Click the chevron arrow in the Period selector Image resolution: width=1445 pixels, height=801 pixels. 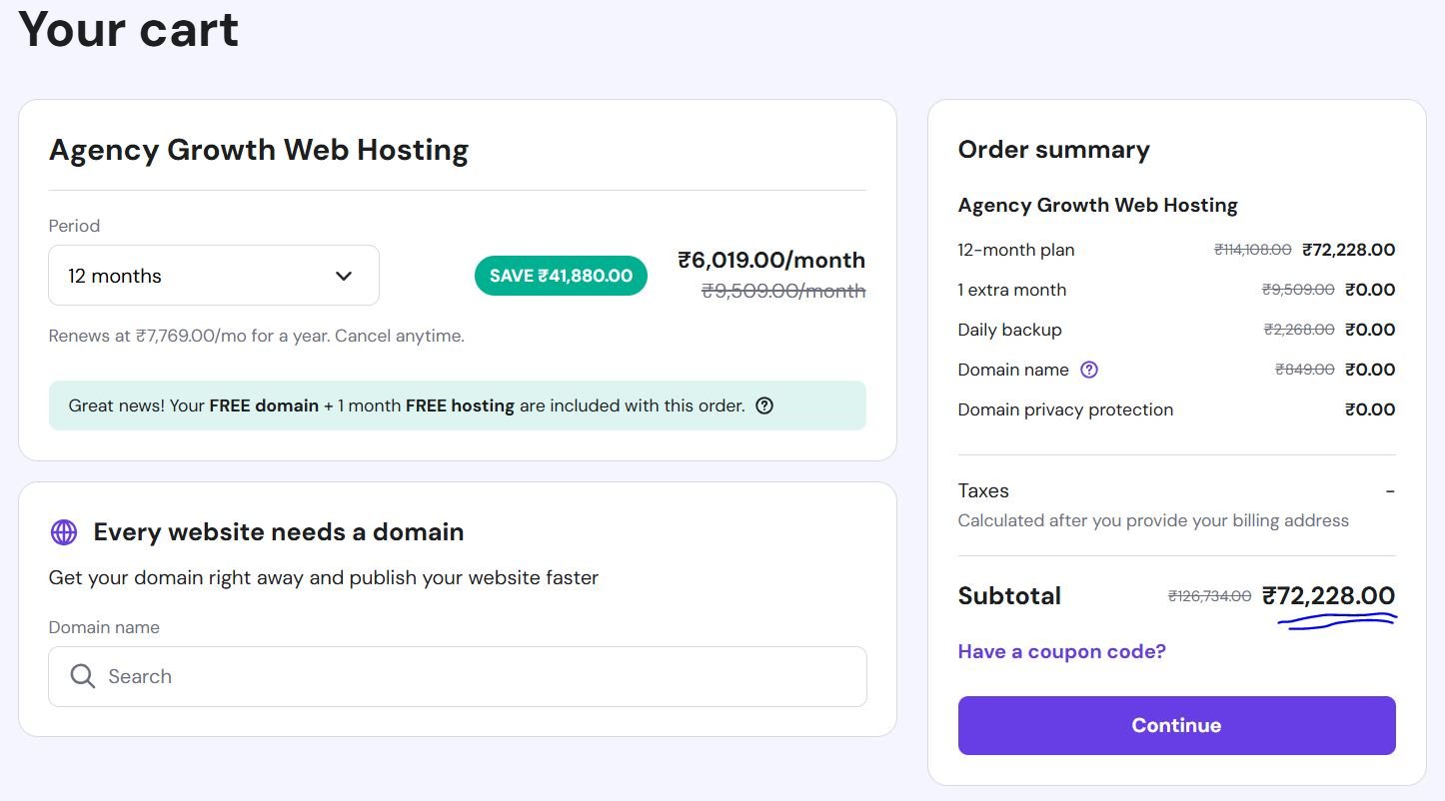[344, 276]
